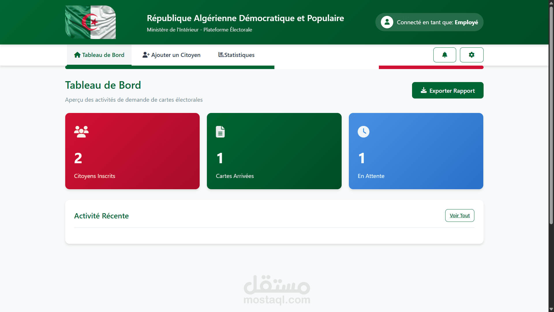Click the Exporter Rapport button

[448, 90]
